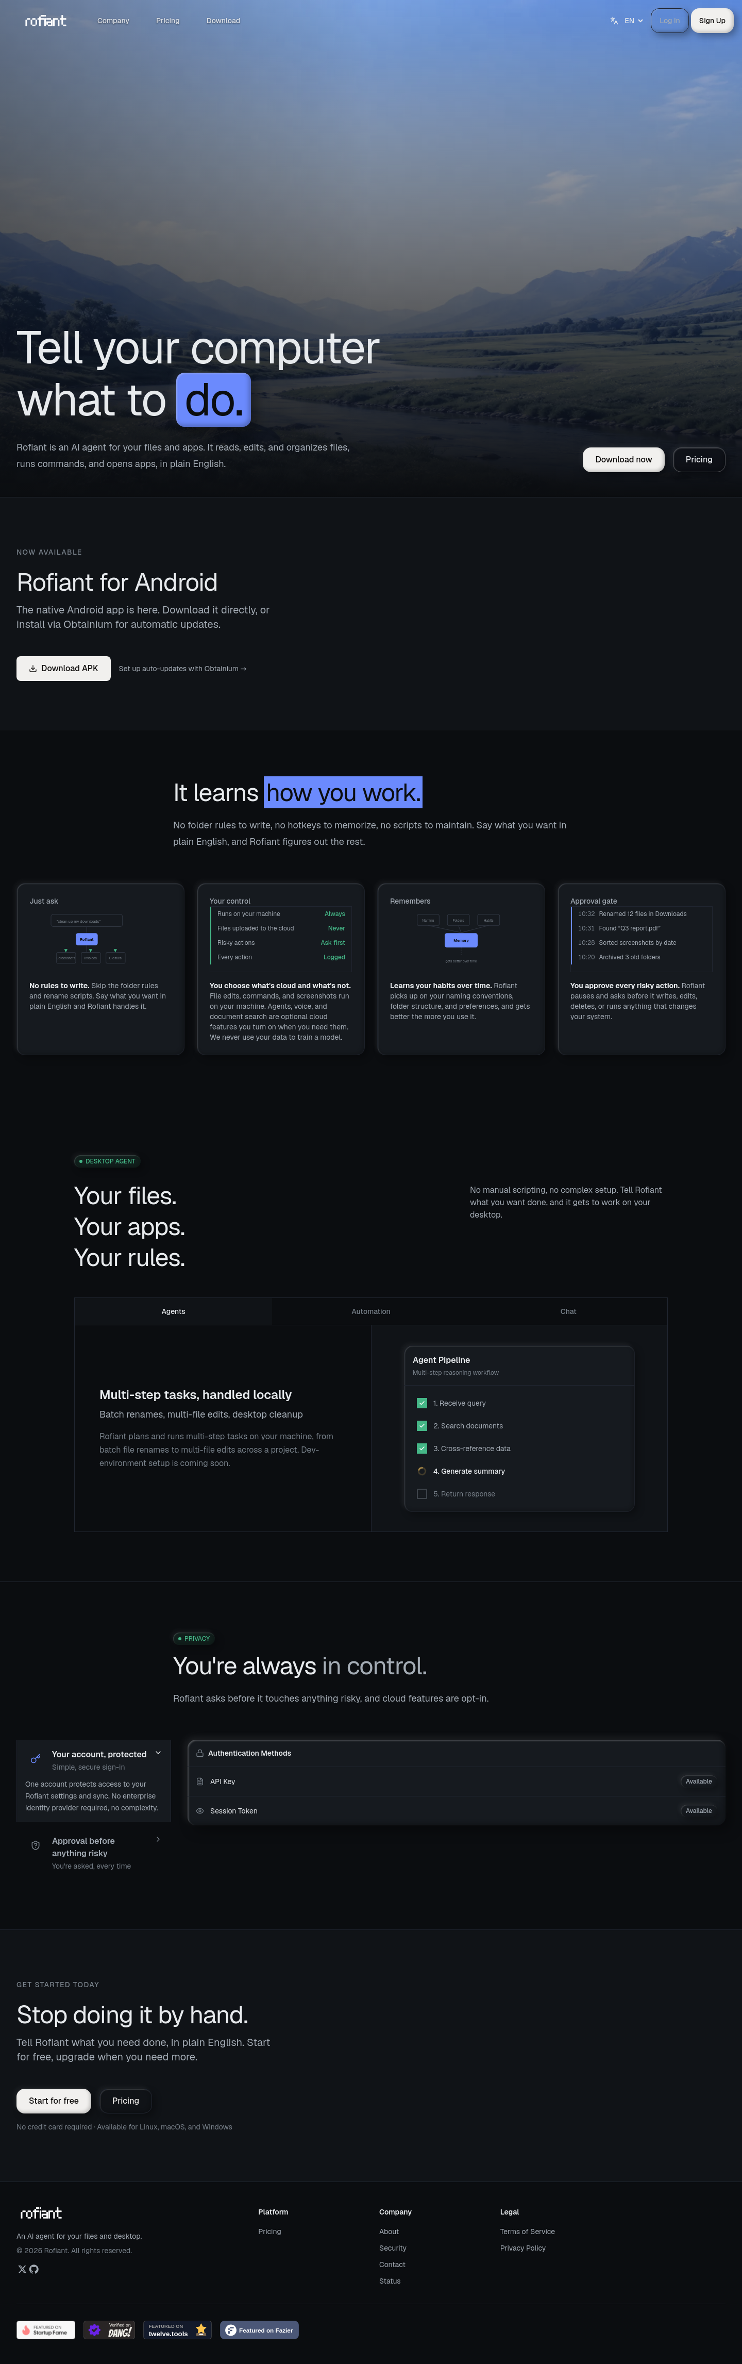
Task: Click the DESKTOP AGENT badge
Action: pos(107,1161)
